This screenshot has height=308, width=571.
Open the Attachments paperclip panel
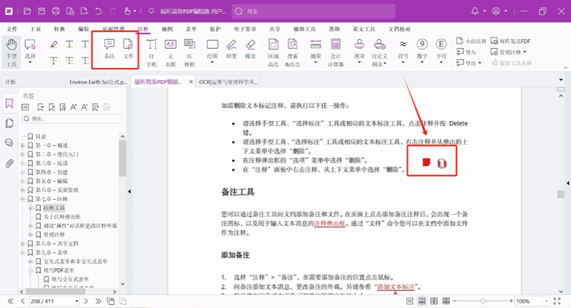coord(9,163)
